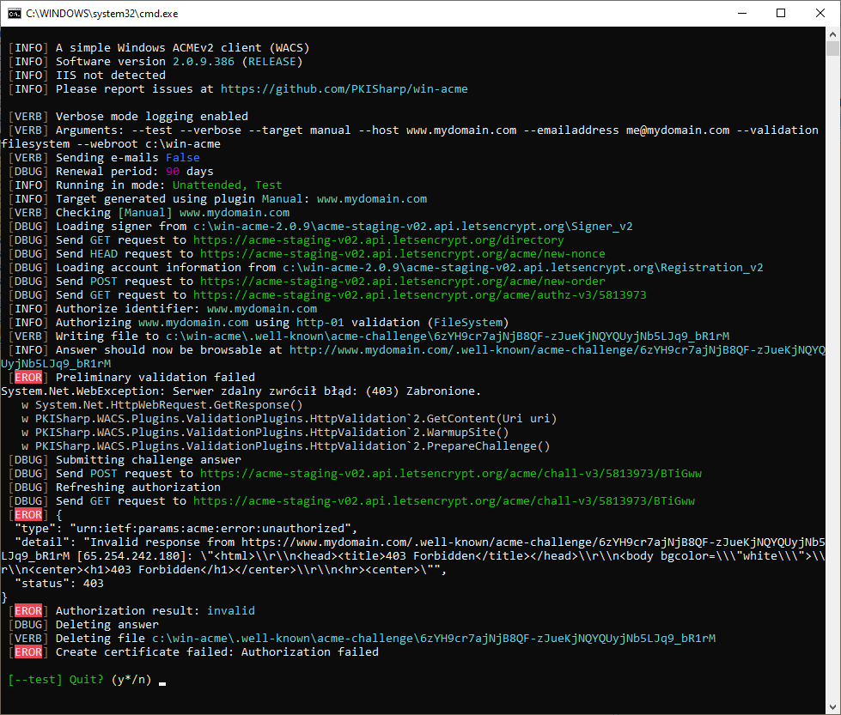841x715 pixels.
Task: Click the 'Software version 2.0.9.386' text
Action: [x=145, y=62]
